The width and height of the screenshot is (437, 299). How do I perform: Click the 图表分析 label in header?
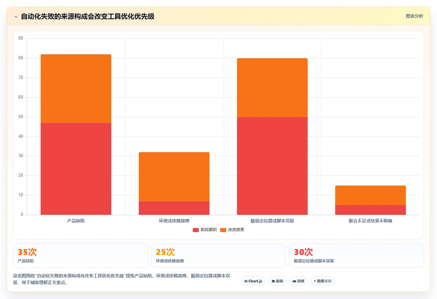415,16
